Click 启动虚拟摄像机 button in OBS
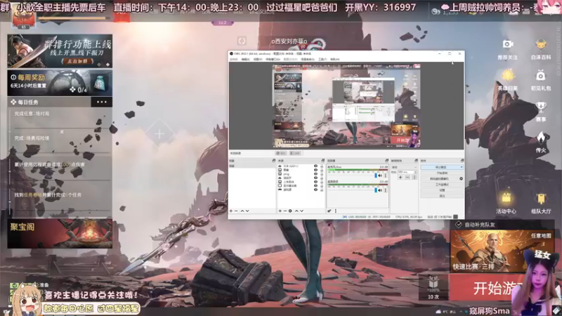This screenshot has width=562, height=316. 440,178
